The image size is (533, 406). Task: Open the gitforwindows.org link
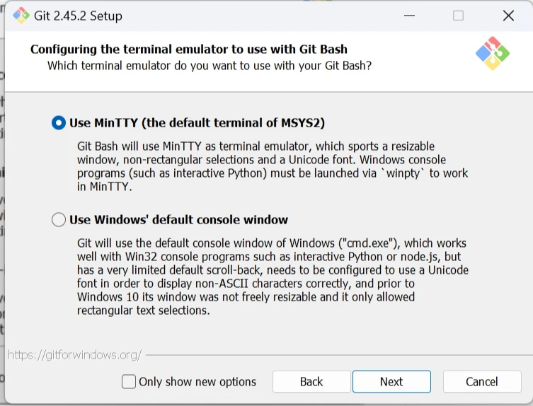pos(74,354)
